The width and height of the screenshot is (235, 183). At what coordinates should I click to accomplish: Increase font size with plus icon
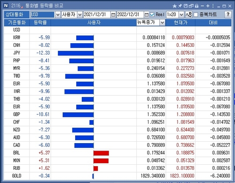[x=208, y=6]
